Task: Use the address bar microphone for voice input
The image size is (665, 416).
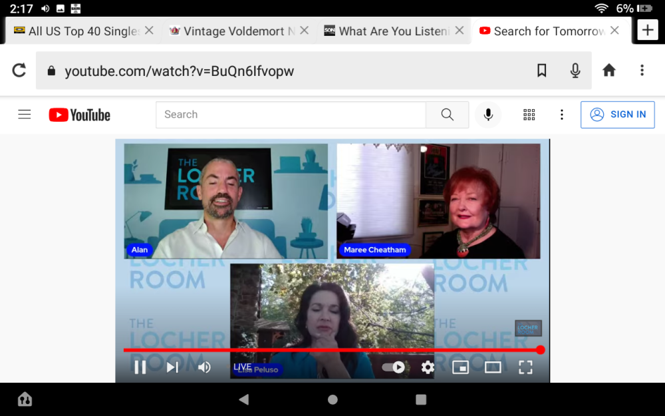Action: tap(575, 70)
